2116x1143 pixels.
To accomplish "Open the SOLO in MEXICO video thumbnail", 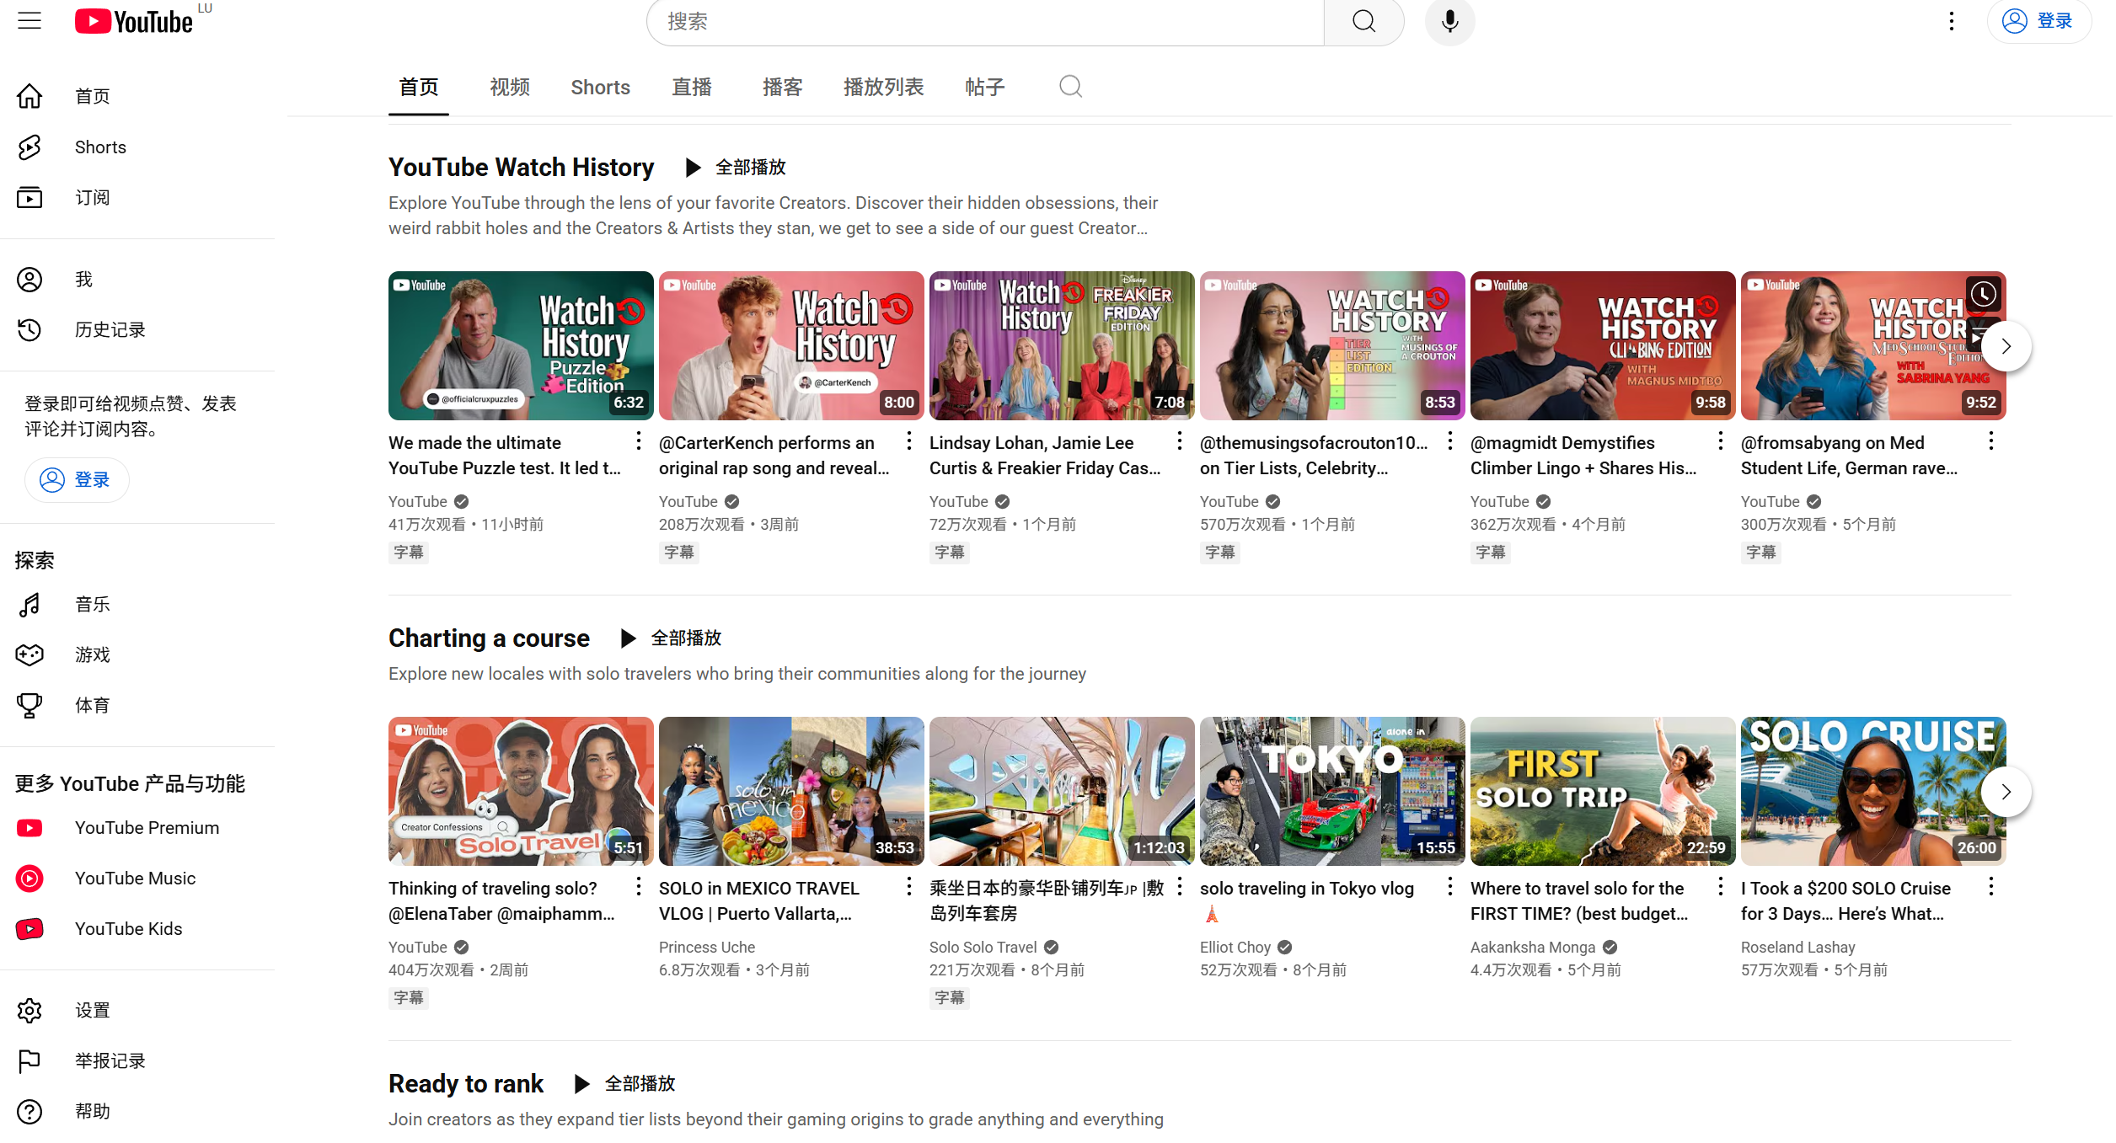I will pos(790,791).
